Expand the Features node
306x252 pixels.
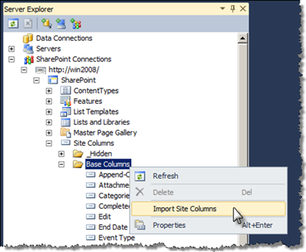point(49,101)
